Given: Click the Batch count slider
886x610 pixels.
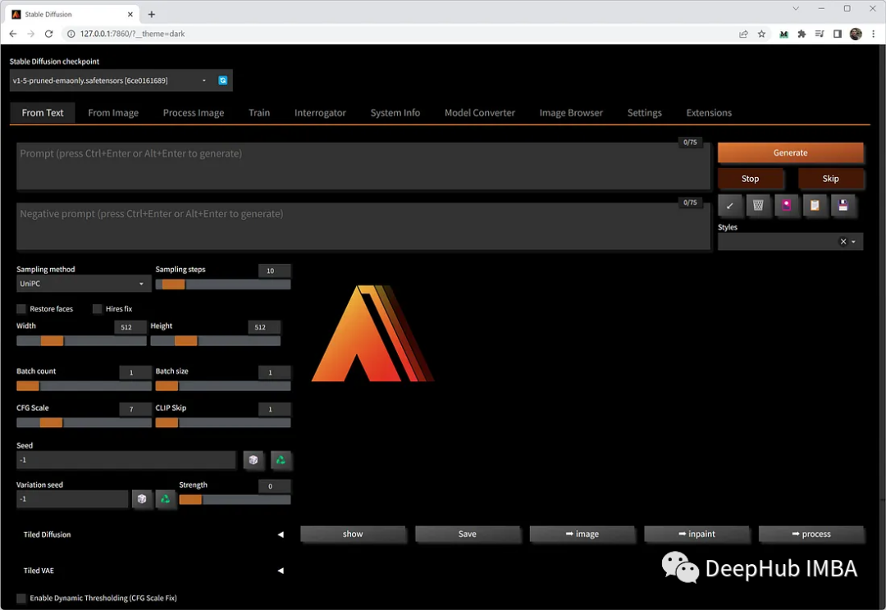Looking at the screenshot, I should (84, 386).
